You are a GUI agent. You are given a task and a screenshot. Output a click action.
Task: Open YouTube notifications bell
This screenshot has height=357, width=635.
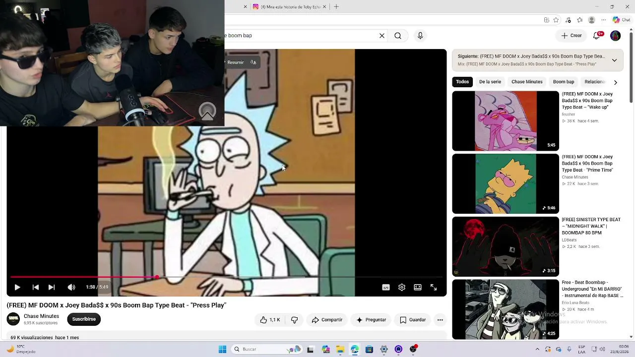(x=597, y=36)
